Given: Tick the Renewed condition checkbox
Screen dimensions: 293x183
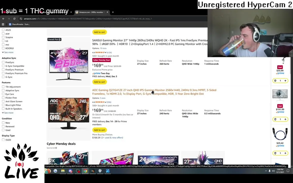Looking at the screenshot, I should pyautogui.click(x=3, y=126).
